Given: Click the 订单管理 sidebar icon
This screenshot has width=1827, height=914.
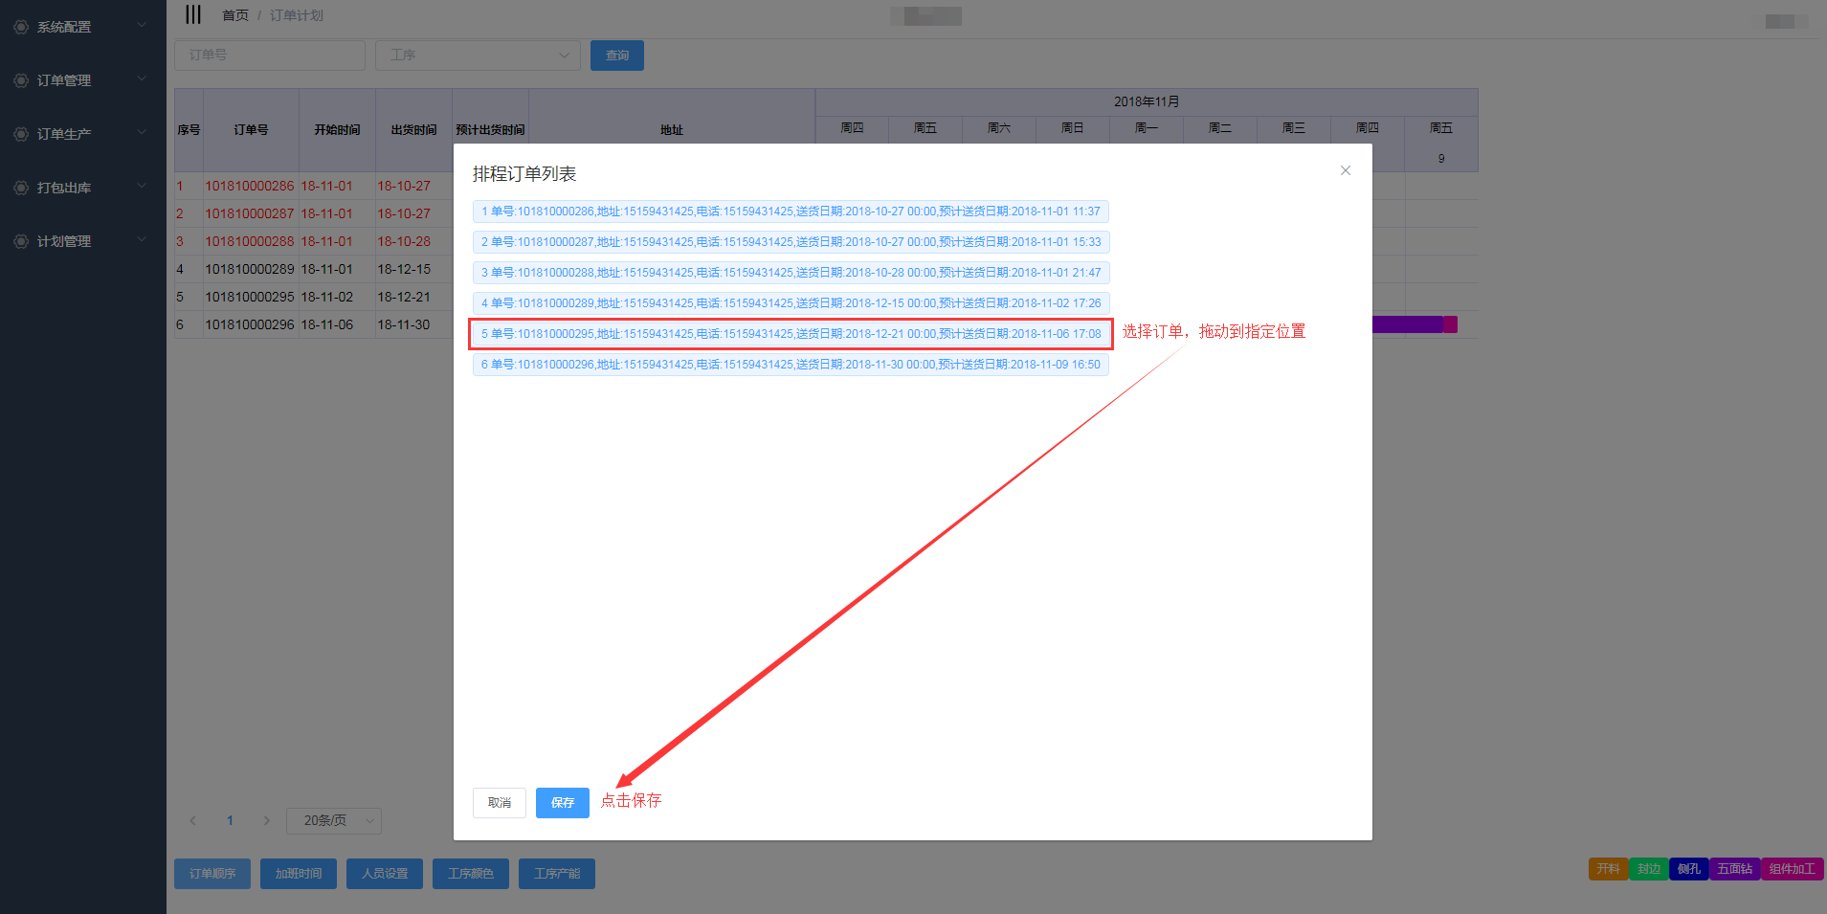Looking at the screenshot, I should tap(21, 80).
